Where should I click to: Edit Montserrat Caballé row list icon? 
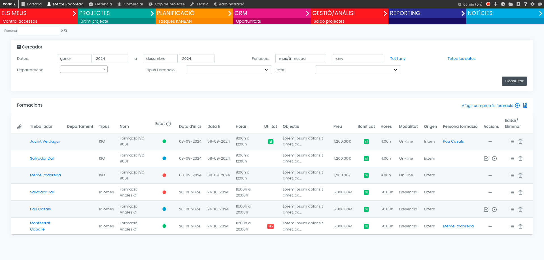coord(512,227)
